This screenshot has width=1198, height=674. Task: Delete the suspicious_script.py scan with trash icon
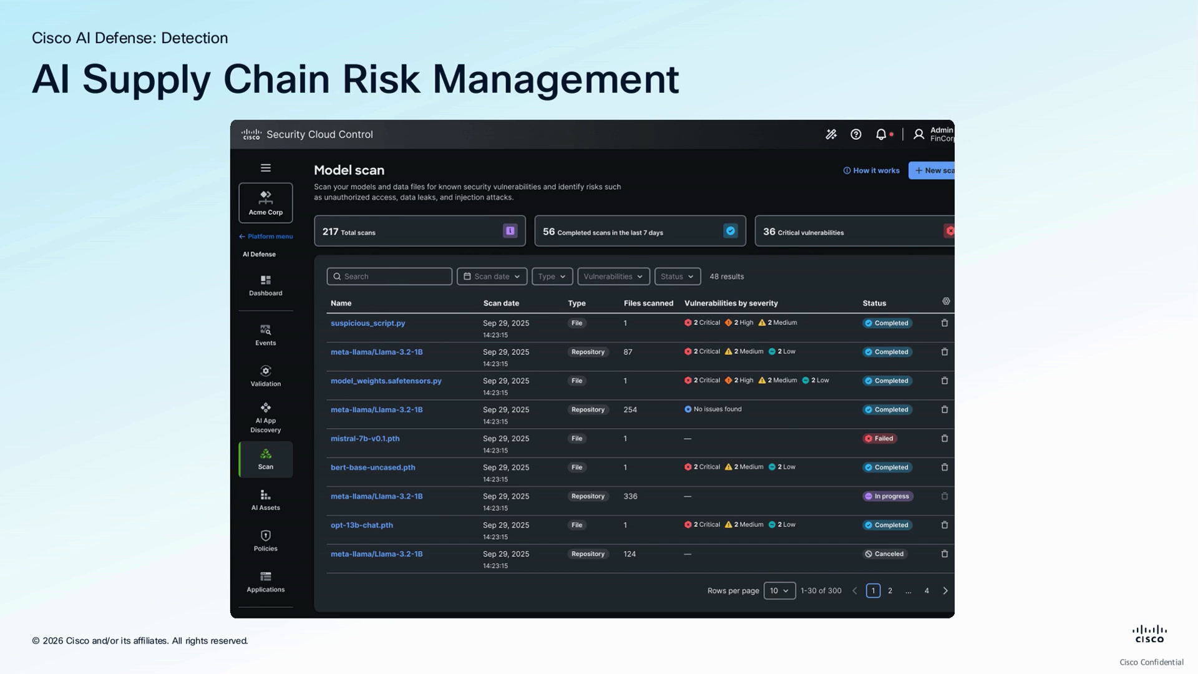[945, 323]
